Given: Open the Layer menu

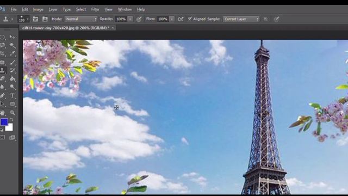Looking at the screenshot, I should click(53, 10).
